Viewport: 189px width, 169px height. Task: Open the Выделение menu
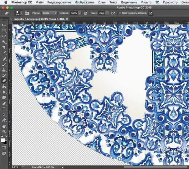point(129,2)
